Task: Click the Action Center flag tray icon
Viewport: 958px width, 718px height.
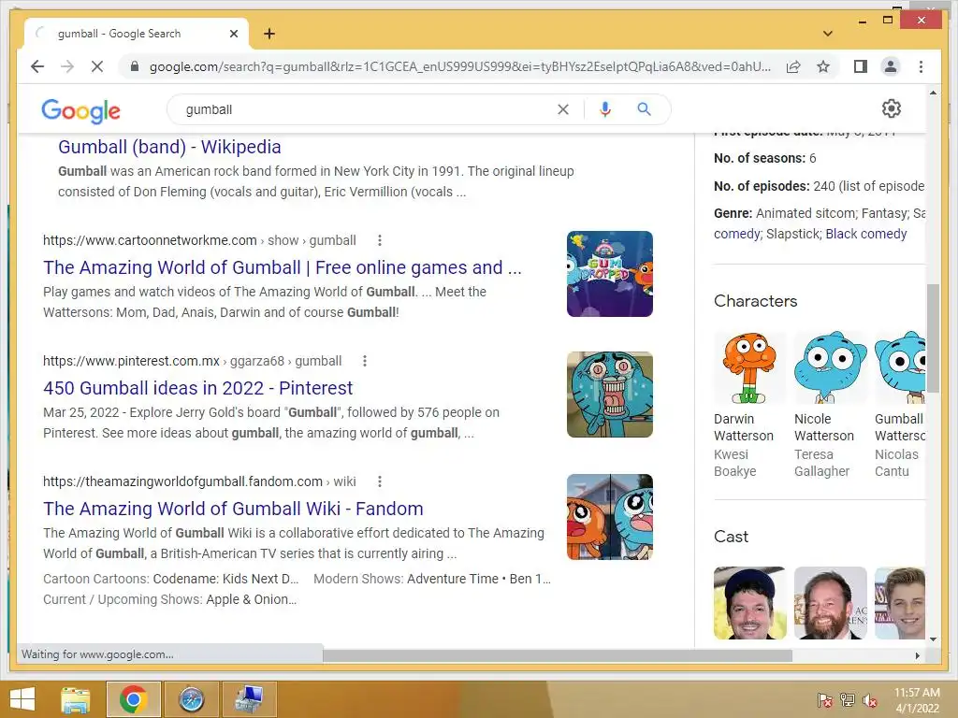Action: 825,700
